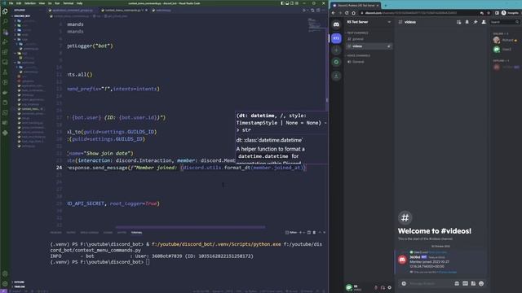
Task: Switch to the first editor tab in VS Code
Action: click(x=73, y=11)
